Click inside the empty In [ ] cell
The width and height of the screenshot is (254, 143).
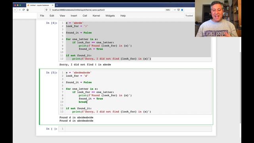point(139,129)
